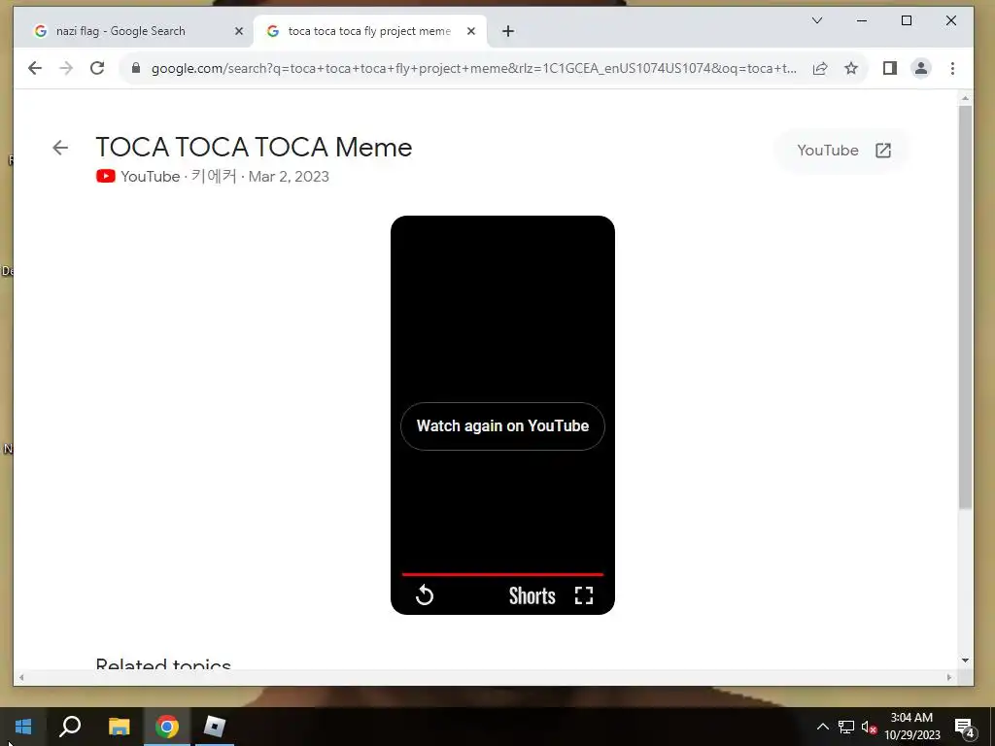Share this page using the share icon
Image resolution: width=995 pixels, height=746 pixels.
coord(820,68)
